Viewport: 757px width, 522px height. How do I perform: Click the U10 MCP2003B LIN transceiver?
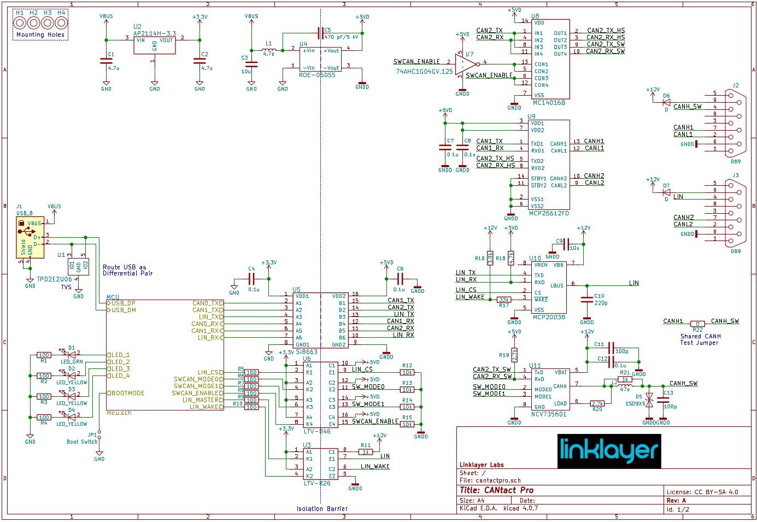[549, 288]
